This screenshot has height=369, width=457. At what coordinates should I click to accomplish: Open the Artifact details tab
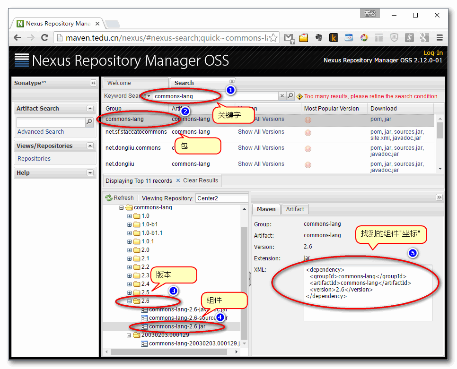click(295, 209)
